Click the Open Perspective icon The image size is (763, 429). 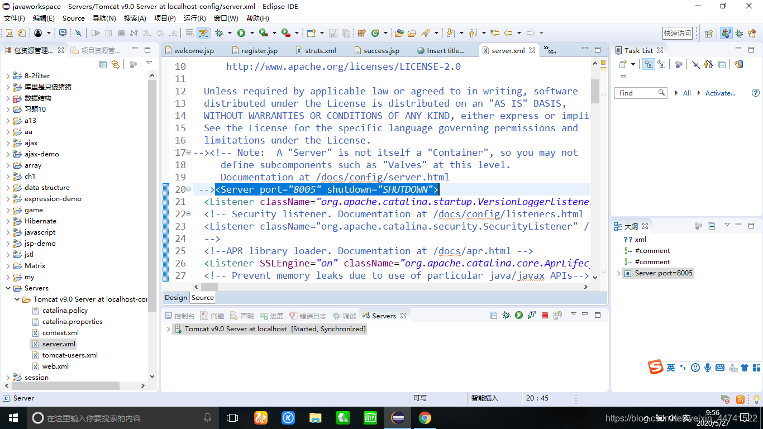point(708,33)
